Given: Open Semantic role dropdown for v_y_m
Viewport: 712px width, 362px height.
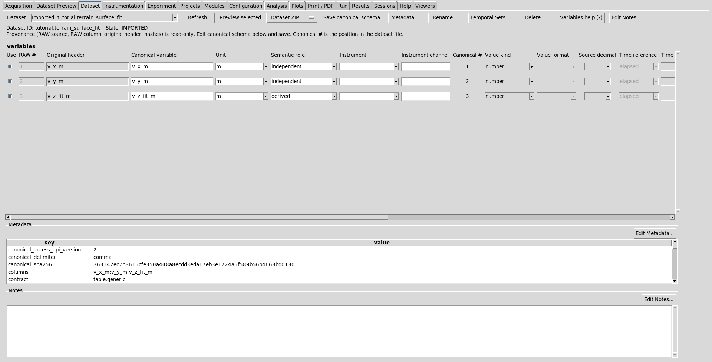Looking at the screenshot, I should click(334, 82).
